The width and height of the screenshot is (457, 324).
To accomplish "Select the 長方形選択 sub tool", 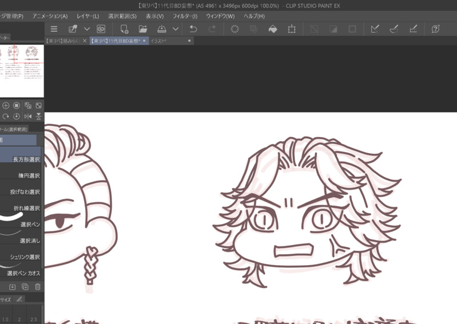I will pos(21,154).
